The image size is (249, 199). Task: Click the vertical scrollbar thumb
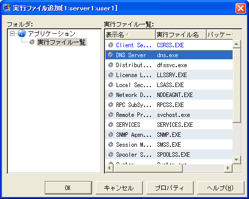(237, 86)
